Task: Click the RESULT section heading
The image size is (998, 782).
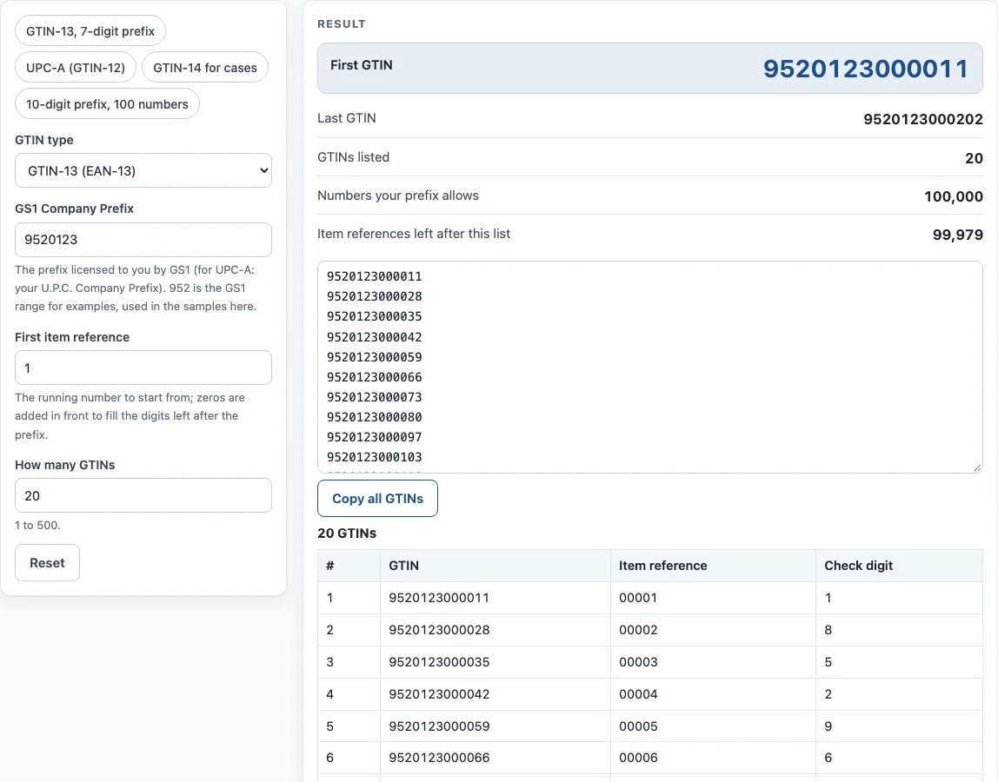Action: point(341,24)
